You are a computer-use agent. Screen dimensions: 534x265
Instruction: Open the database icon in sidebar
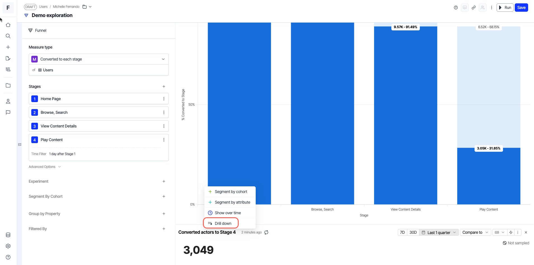(x=8, y=235)
